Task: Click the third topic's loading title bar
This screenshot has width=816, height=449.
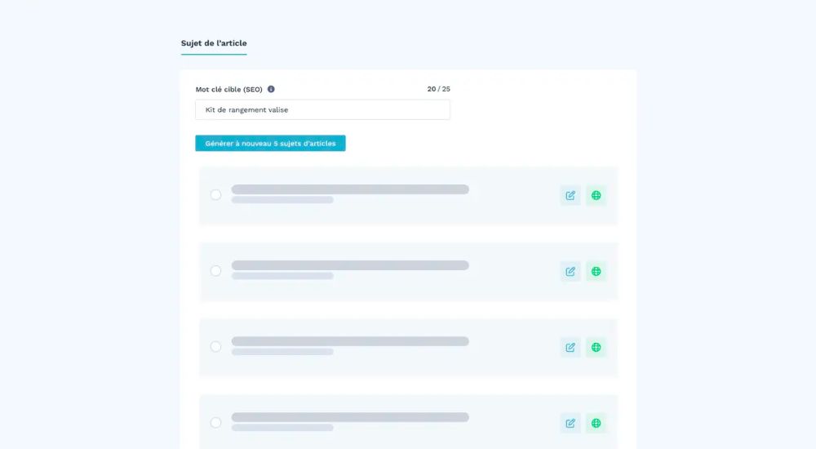Action: 350,341
